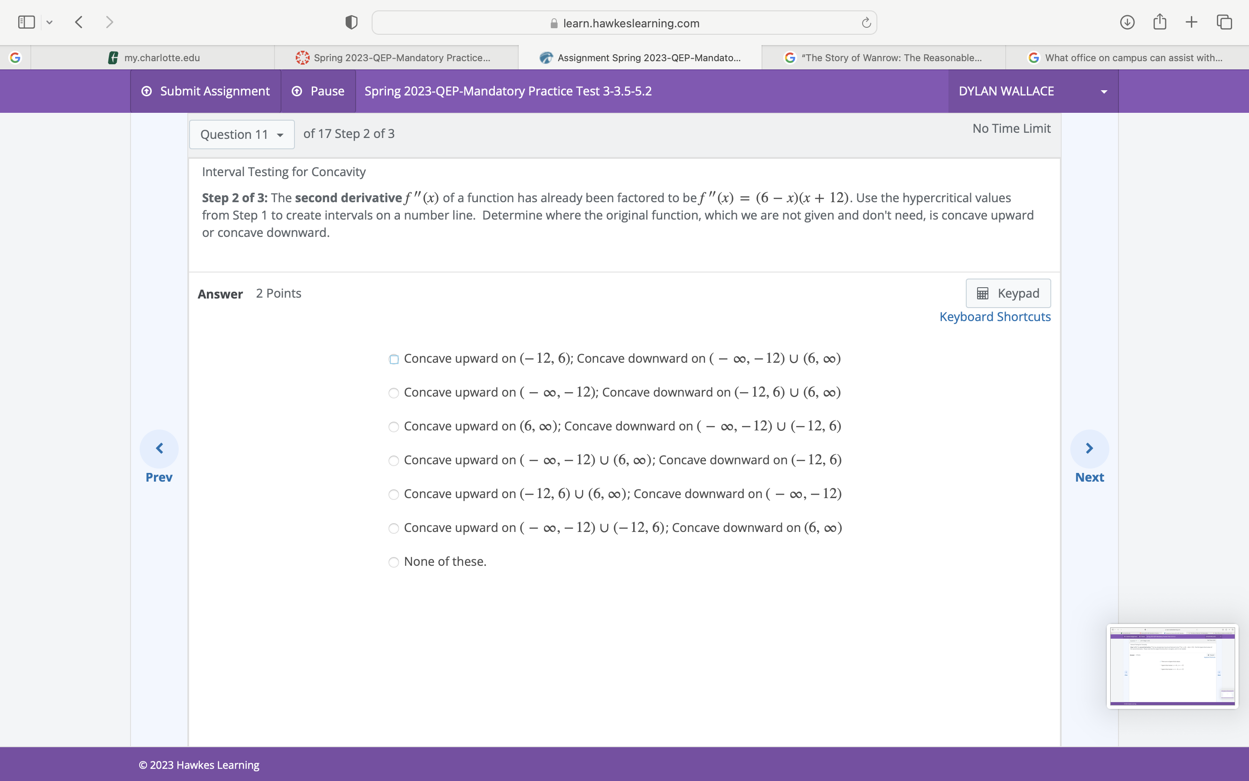Show tab overview icon
This screenshot has height=781, width=1249.
click(1224, 22)
